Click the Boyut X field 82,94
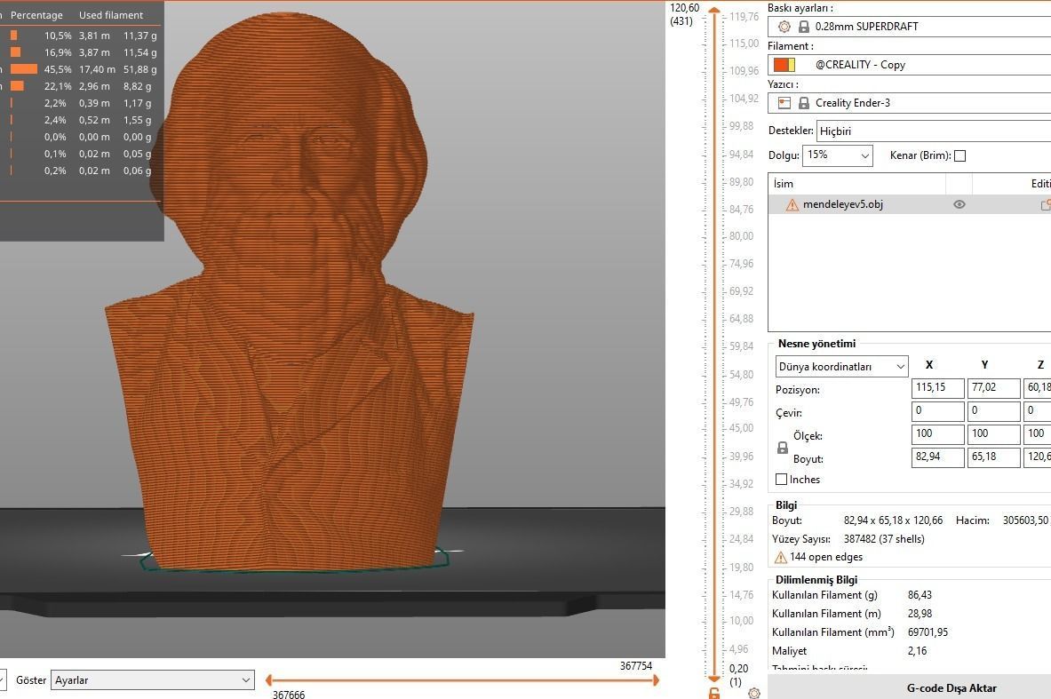 point(937,457)
